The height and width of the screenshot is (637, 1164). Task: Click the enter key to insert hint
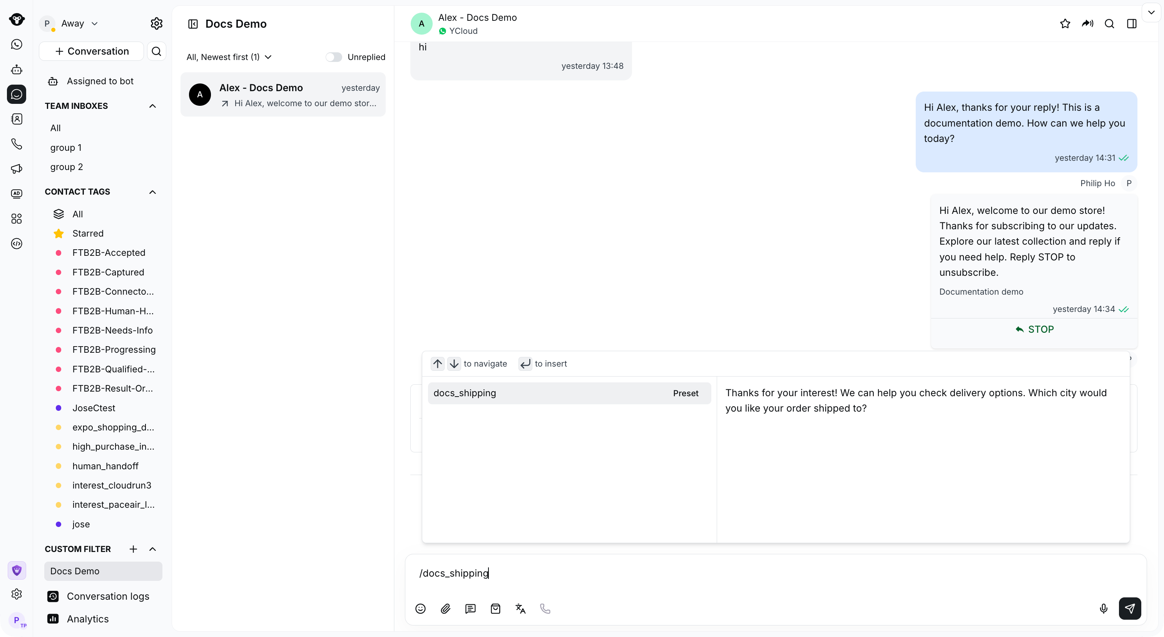[525, 364]
